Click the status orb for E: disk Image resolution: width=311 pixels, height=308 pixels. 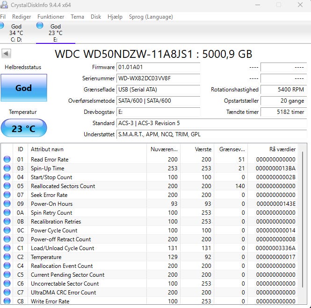click(40, 25)
